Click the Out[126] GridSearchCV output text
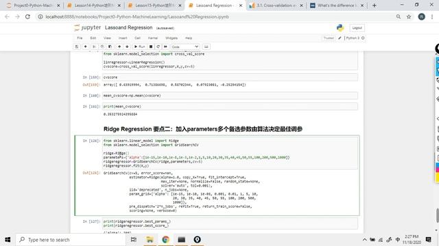This screenshot has width=439, height=246. pos(181,192)
